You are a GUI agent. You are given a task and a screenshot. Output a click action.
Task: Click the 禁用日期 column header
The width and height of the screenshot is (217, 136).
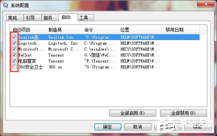(x=181, y=30)
